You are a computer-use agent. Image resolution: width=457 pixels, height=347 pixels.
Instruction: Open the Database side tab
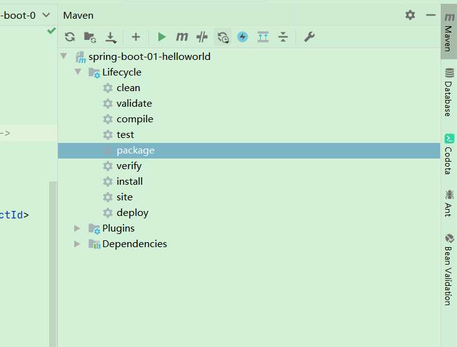(x=449, y=92)
